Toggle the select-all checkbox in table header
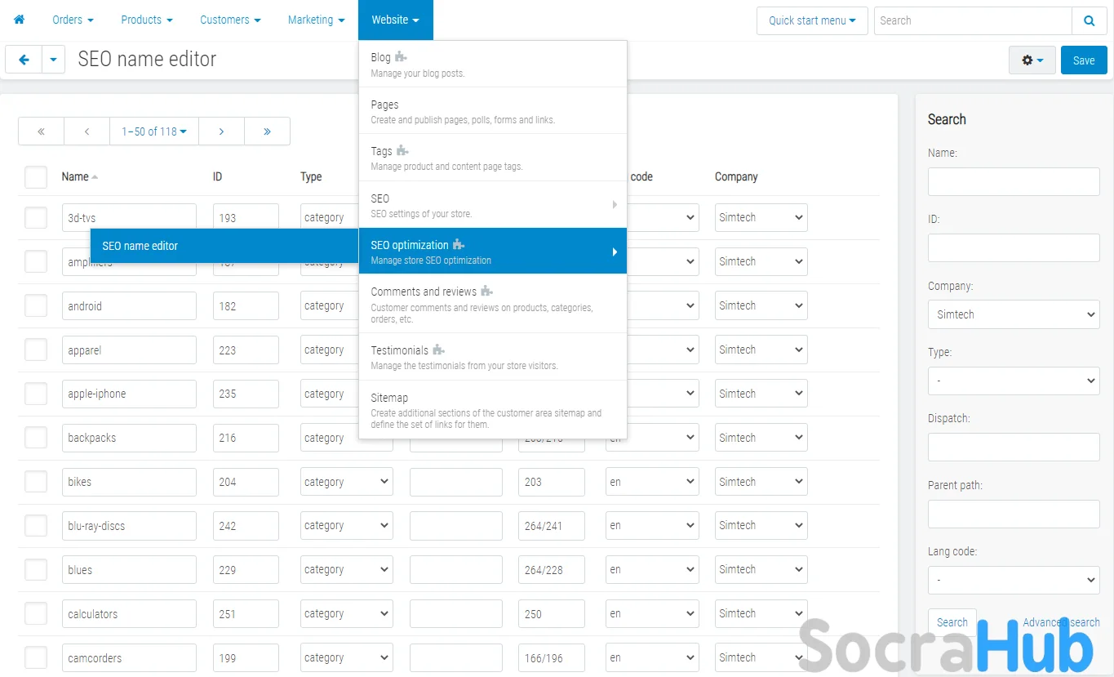This screenshot has width=1114, height=677. pos(36,177)
